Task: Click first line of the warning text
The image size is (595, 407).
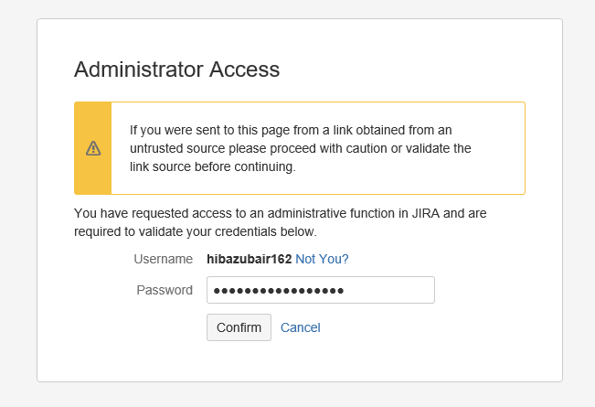Action: 291,130
